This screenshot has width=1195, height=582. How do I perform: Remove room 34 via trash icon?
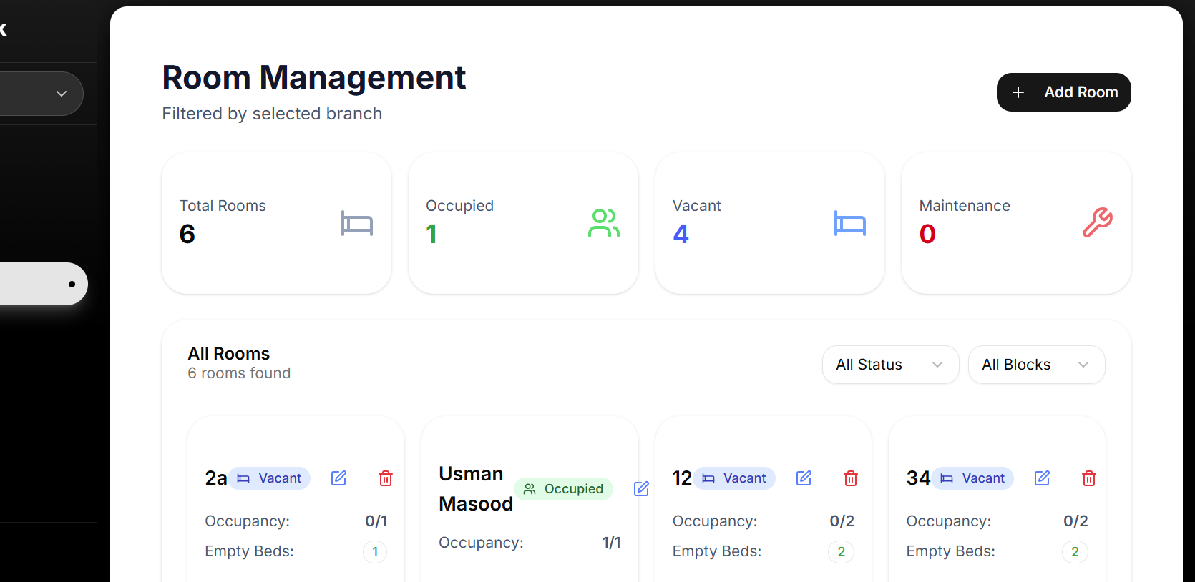point(1089,478)
